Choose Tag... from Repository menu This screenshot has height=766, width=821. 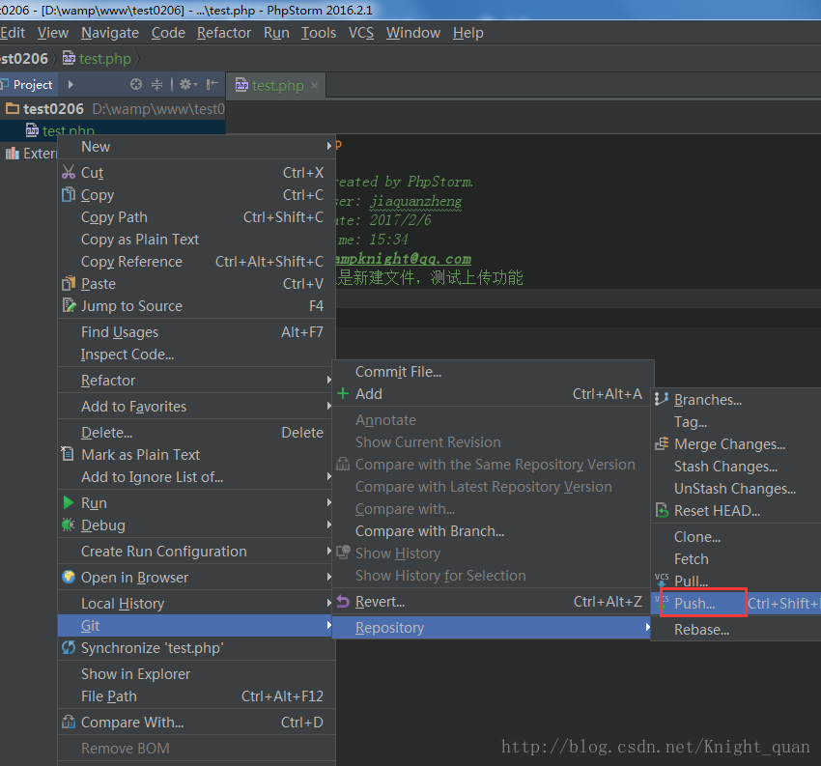pos(736,421)
